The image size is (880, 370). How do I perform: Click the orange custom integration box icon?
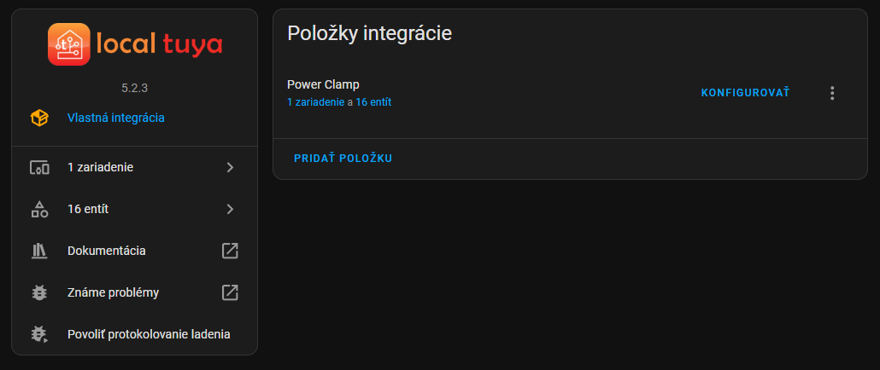(39, 118)
